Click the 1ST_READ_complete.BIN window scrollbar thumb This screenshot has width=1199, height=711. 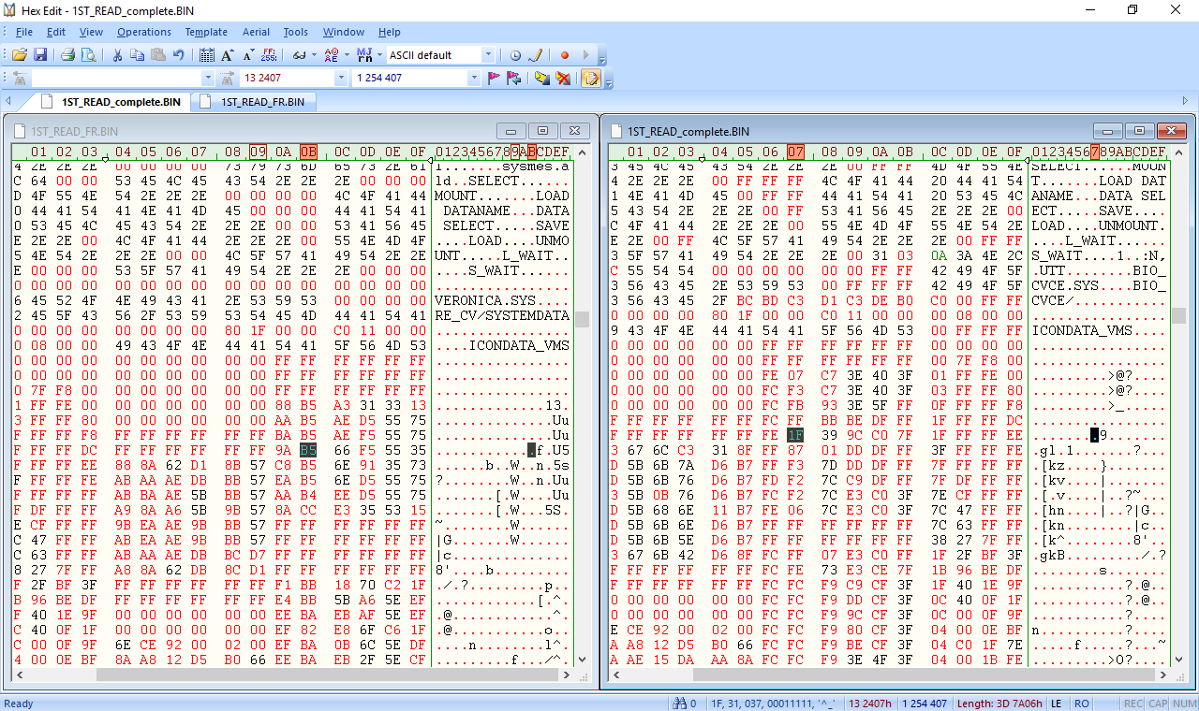1178,315
